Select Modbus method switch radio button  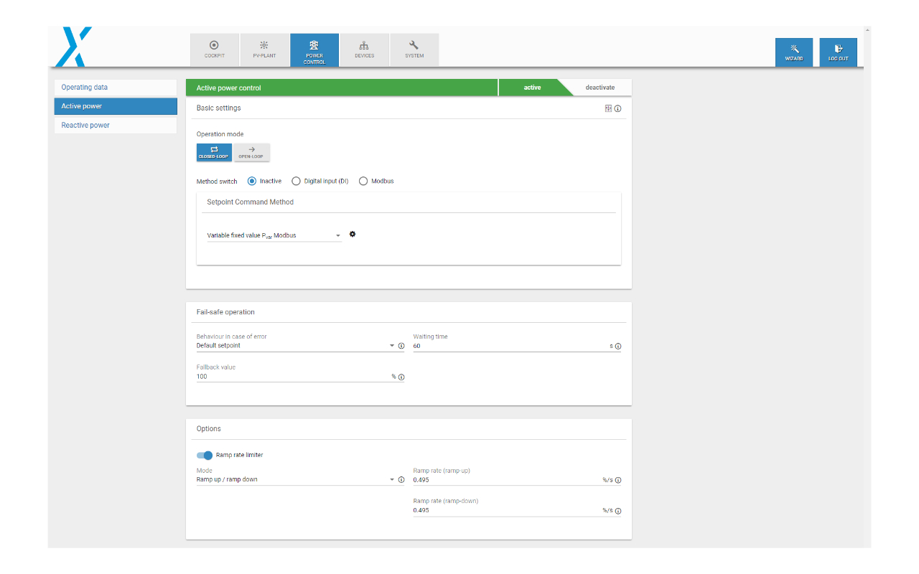click(x=363, y=182)
